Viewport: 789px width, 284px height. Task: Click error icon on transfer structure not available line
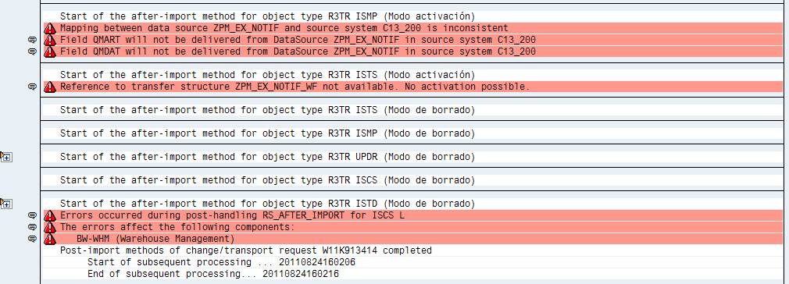(x=50, y=87)
